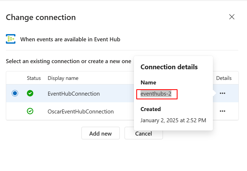Viewport: 247px width, 171px height.
Task: Click the Display name column header
Action: pos(63,78)
